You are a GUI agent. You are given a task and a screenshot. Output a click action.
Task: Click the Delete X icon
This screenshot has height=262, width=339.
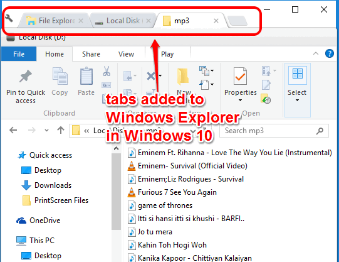(151, 76)
